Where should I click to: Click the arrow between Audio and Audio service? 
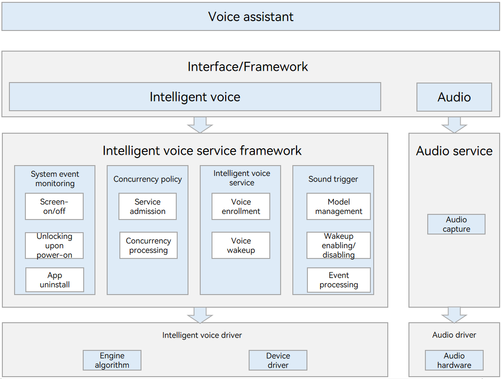pyautogui.click(x=454, y=125)
